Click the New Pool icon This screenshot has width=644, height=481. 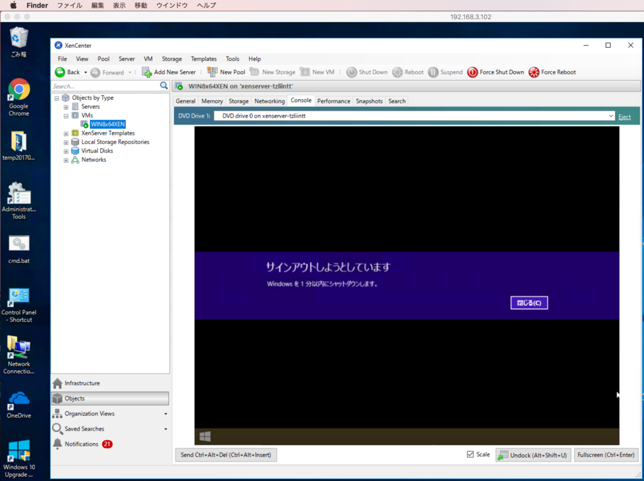(x=213, y=72)
